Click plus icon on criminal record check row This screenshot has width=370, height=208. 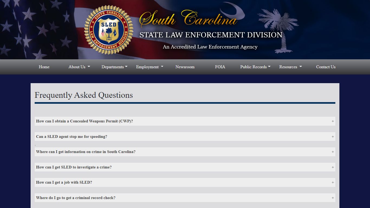(333, 198)
